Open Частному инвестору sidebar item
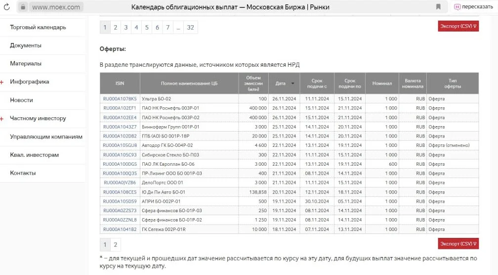 [38, 118]
